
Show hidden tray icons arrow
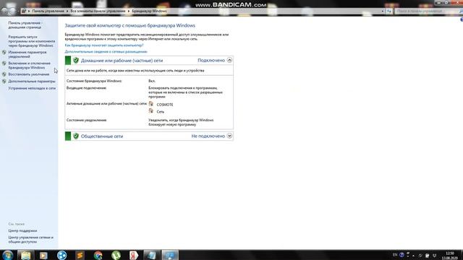point(413,255)
